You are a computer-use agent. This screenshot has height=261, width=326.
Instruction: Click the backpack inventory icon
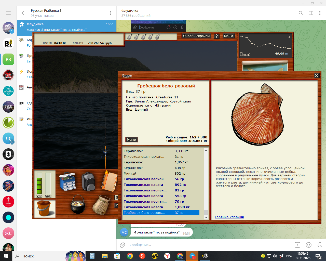88,181
